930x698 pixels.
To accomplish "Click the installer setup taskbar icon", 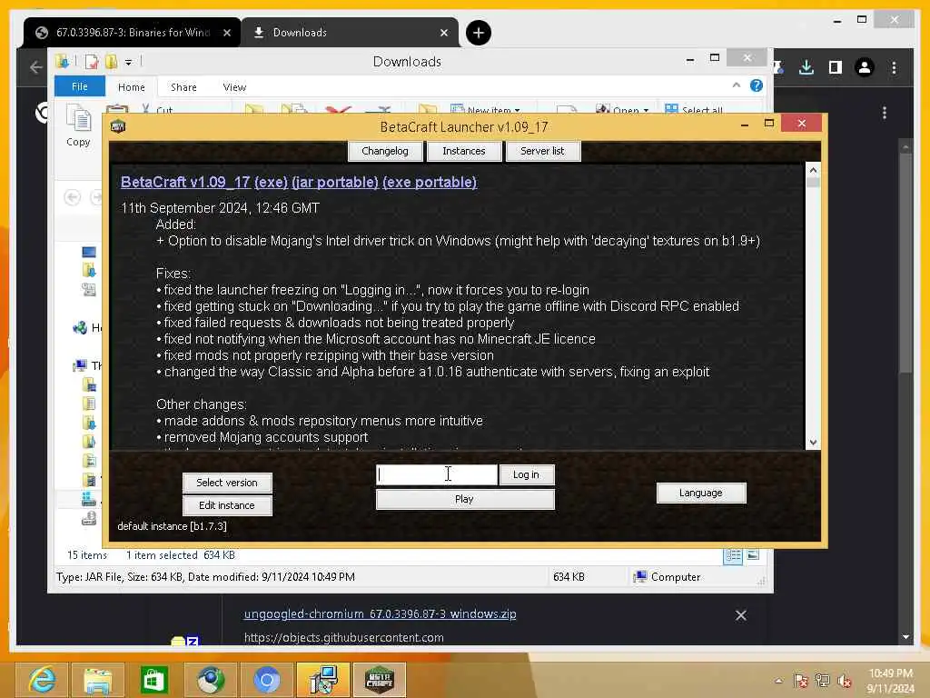I will tap(323, 680).
